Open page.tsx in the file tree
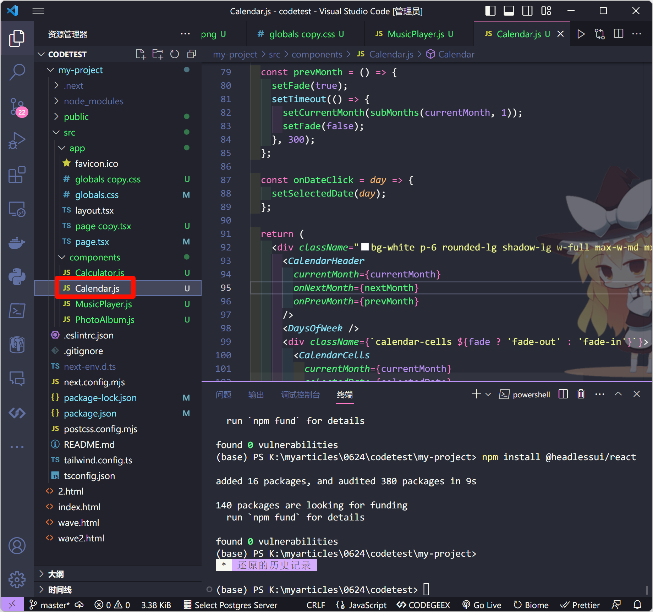The image size is (653, 612). click(92, 242)
